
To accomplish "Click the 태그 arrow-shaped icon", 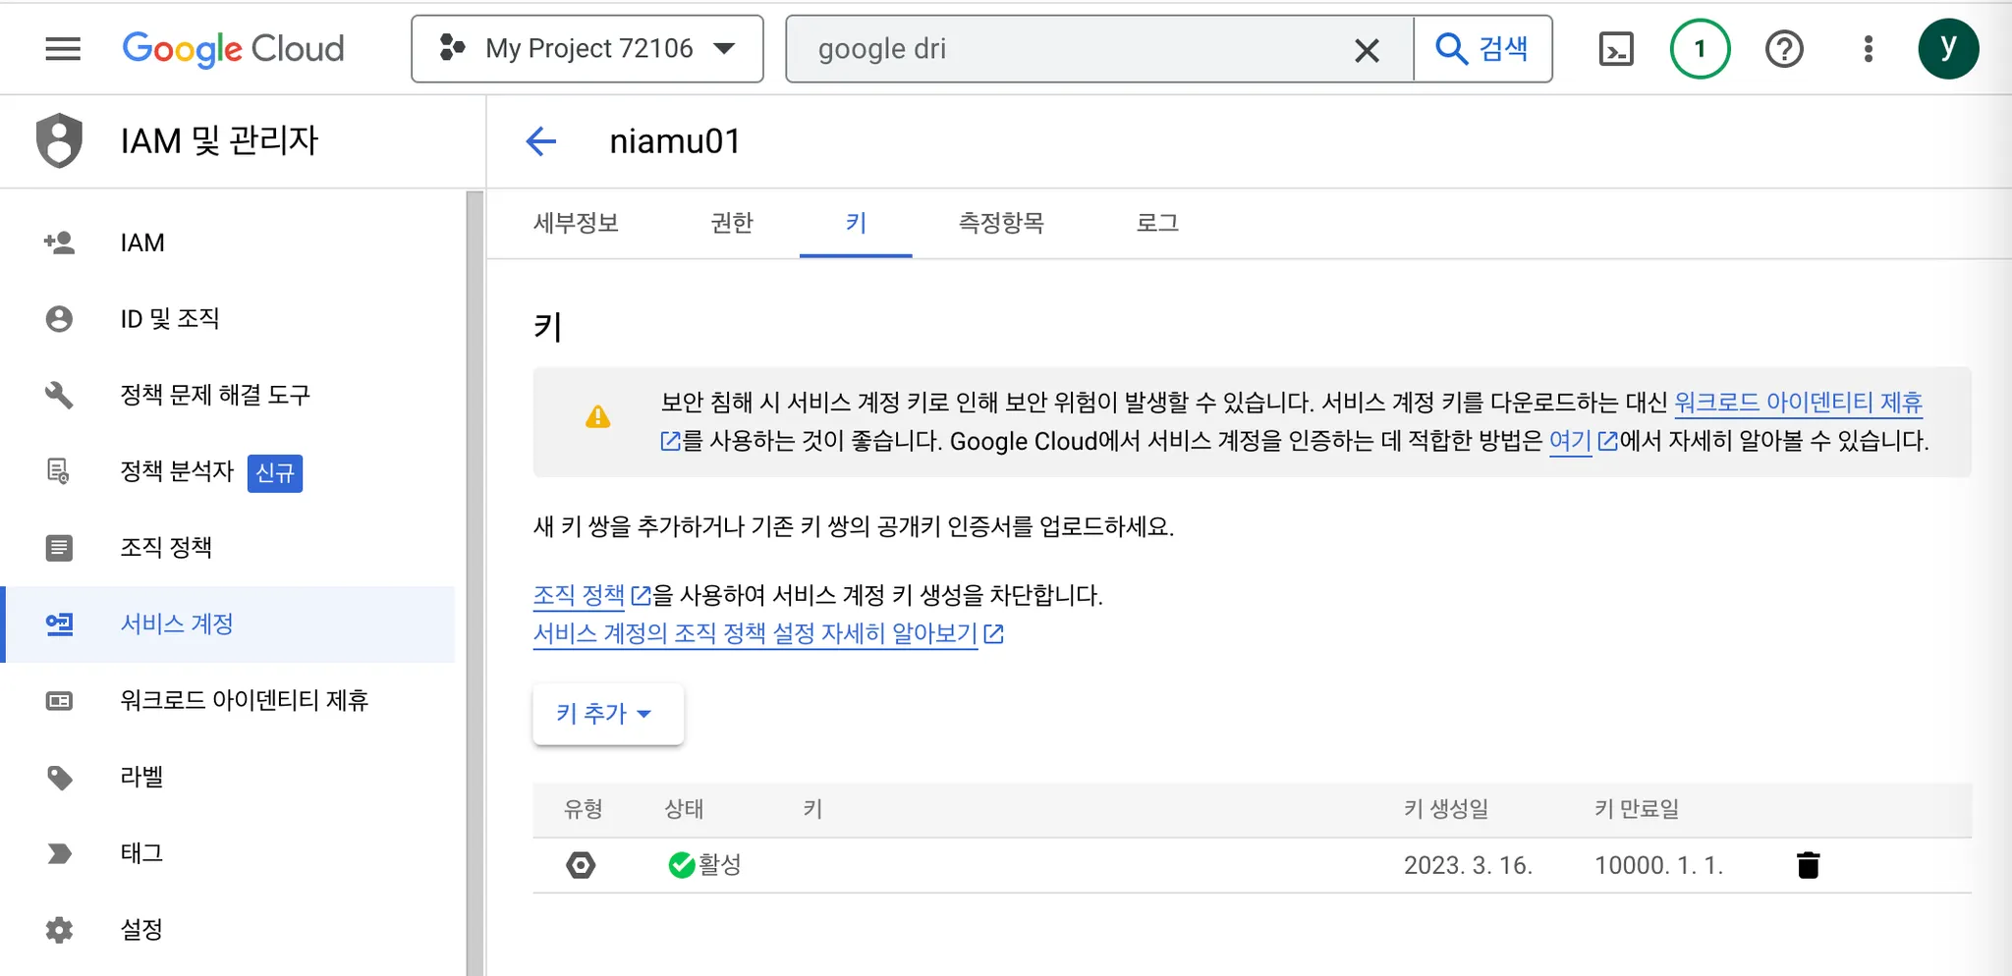I will 59,853.
